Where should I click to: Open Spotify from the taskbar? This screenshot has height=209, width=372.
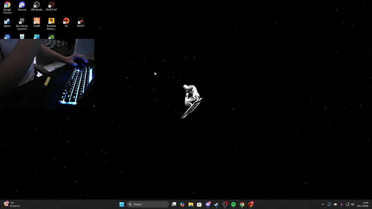(233, 204)
